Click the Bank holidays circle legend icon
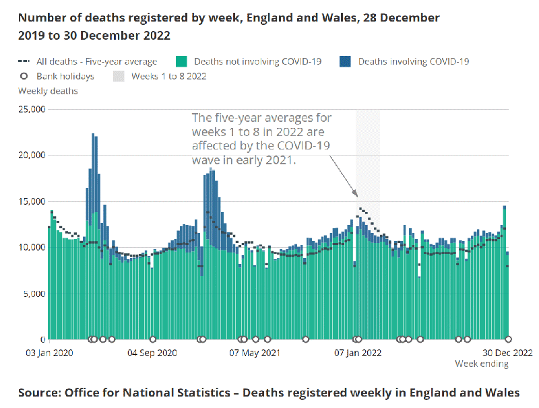This screenshot has height=408, width=539. (24, 76)
